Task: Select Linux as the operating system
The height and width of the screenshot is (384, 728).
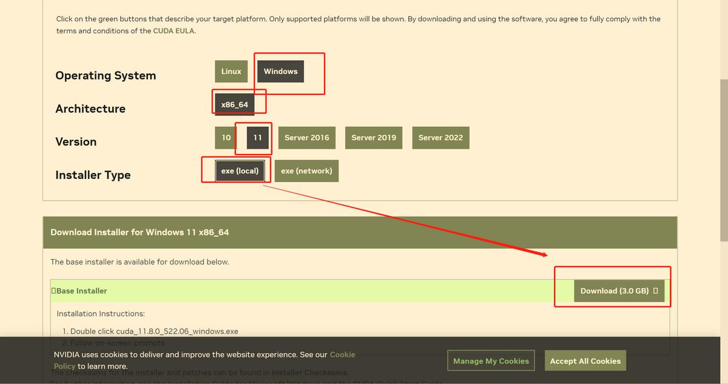Action: (x=231, y=71)
